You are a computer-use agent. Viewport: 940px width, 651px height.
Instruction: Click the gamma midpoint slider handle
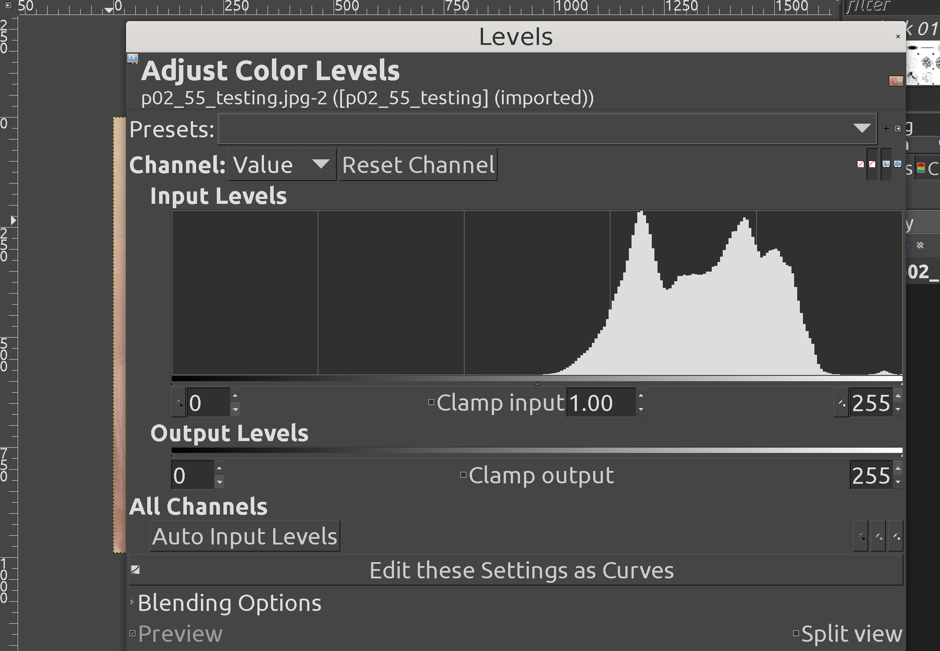click(537, 383)
